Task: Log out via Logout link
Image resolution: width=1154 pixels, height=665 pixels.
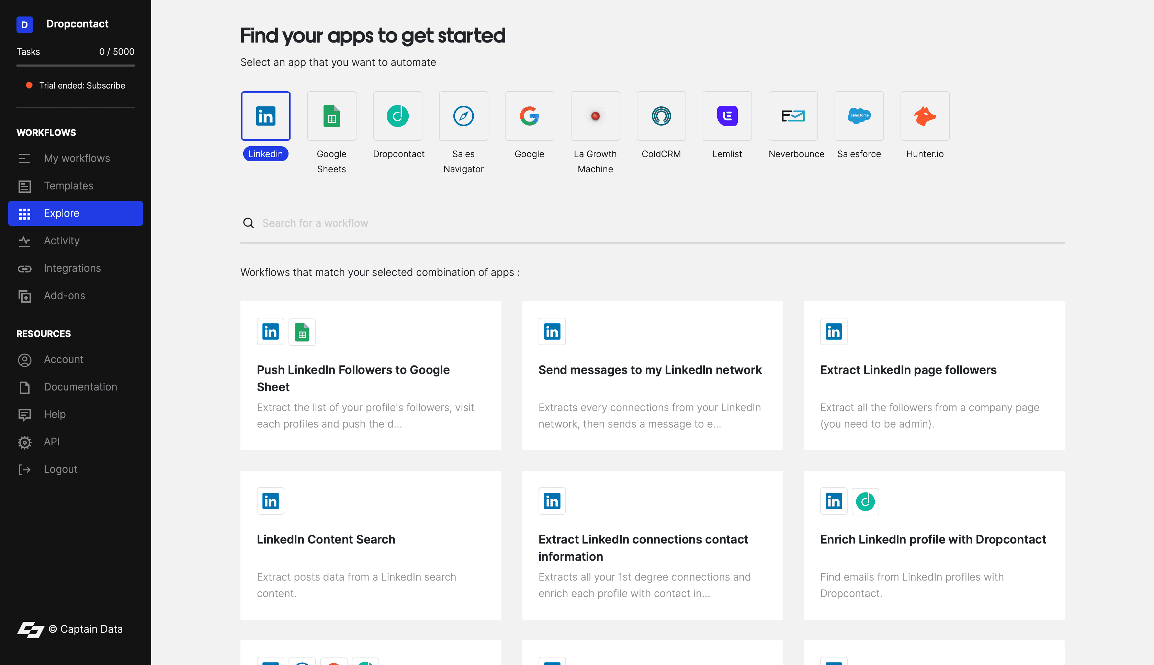Action: pyautogui.click(x=76, y=469)
